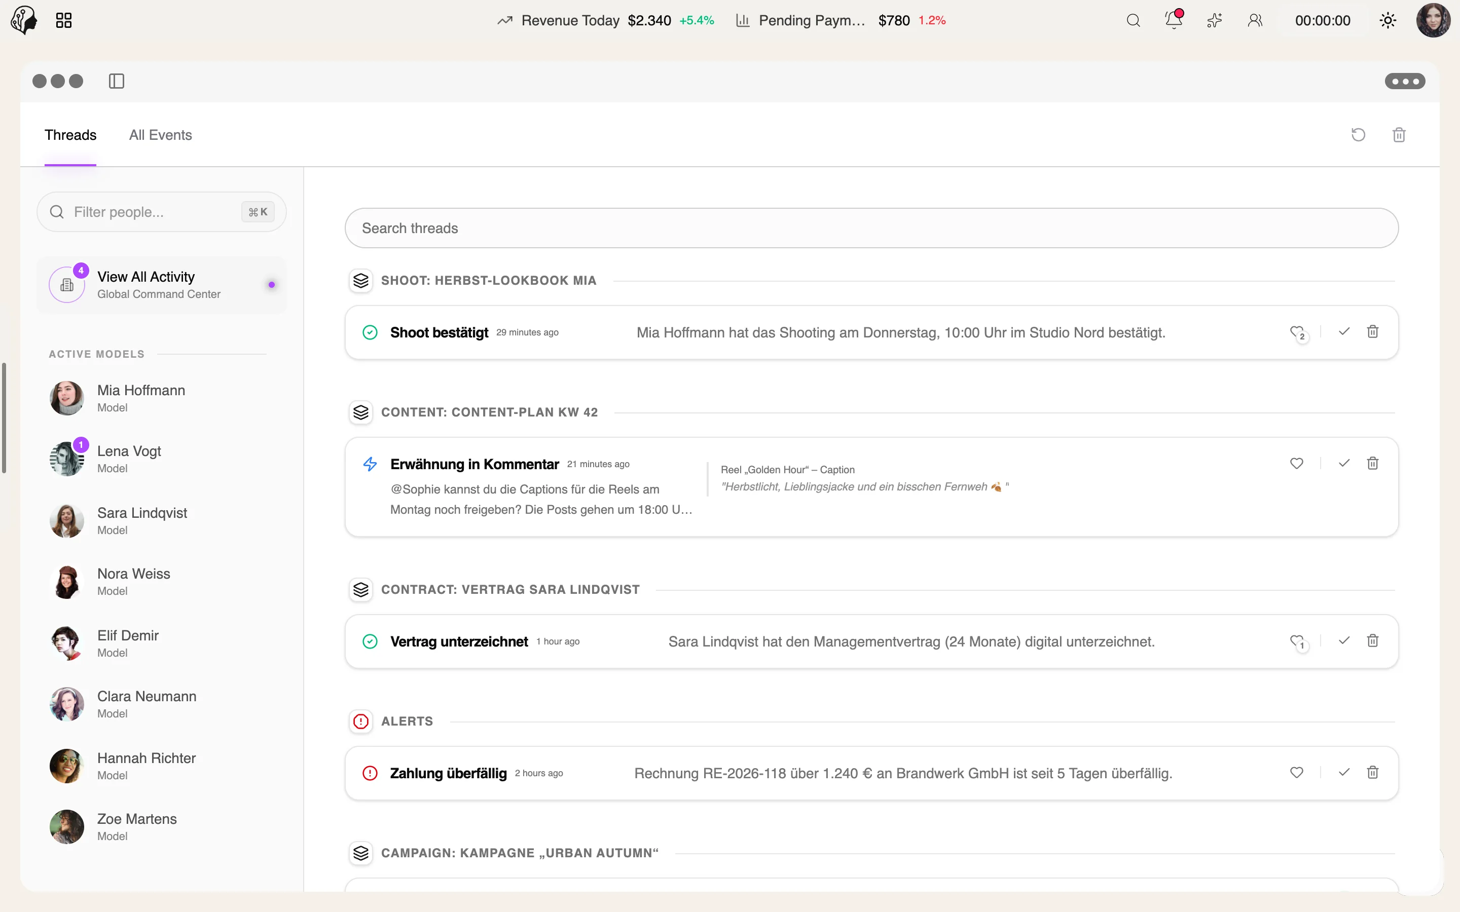Image resolution: width=1460 pixels, height=912 pixels.
Task: Select Mia Hoffmann in models list
Action: coord(161,398)
